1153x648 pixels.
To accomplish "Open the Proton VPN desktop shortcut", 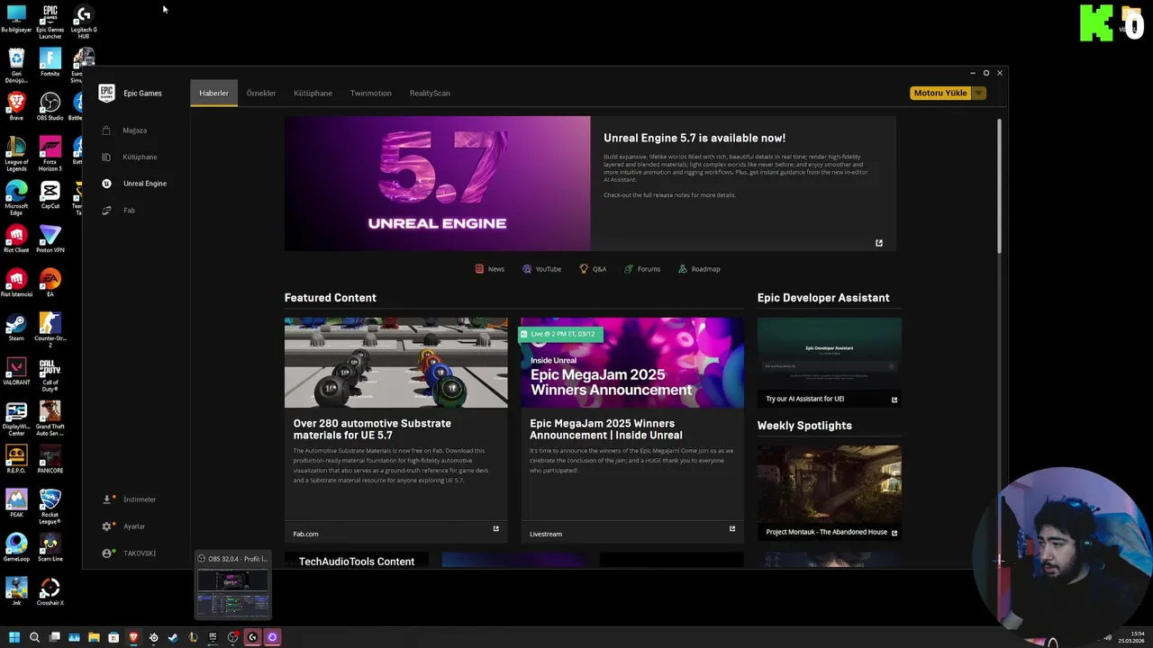I will (50, 238).
